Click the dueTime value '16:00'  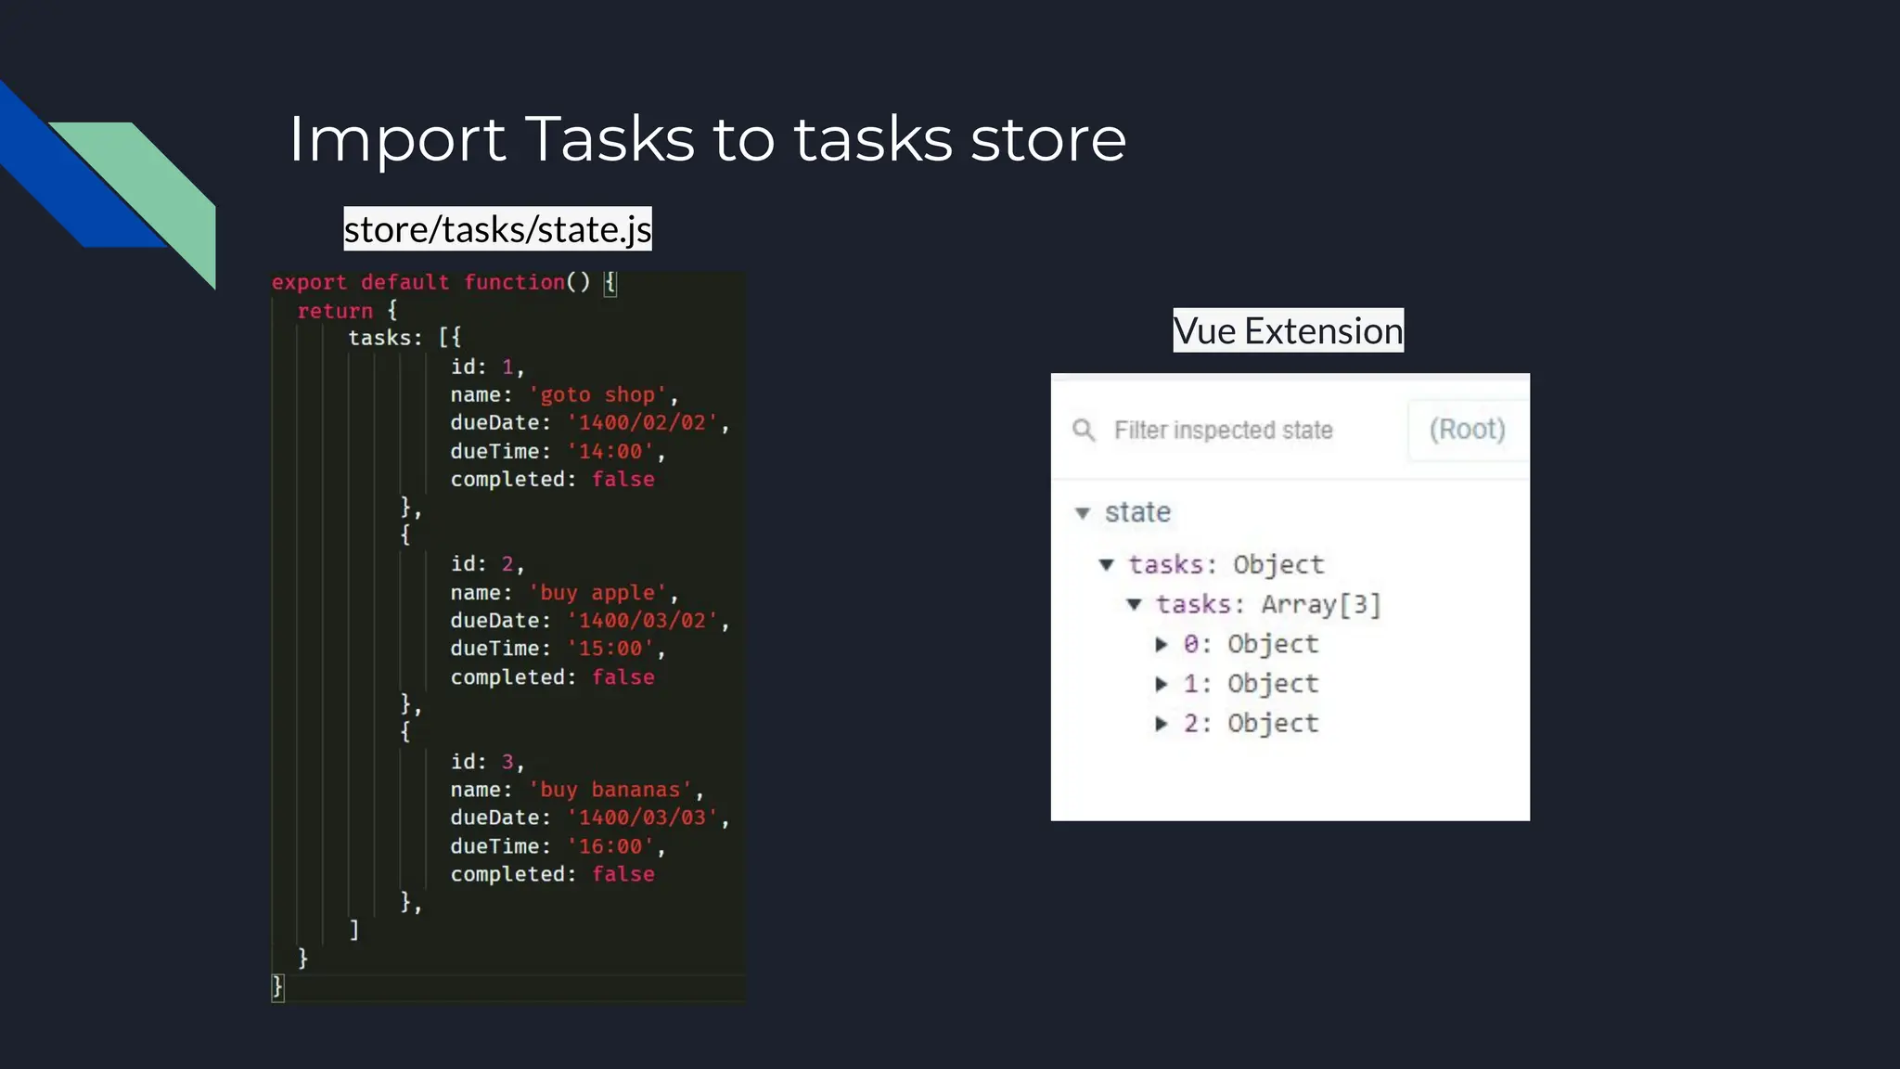(x=610, y=846)
